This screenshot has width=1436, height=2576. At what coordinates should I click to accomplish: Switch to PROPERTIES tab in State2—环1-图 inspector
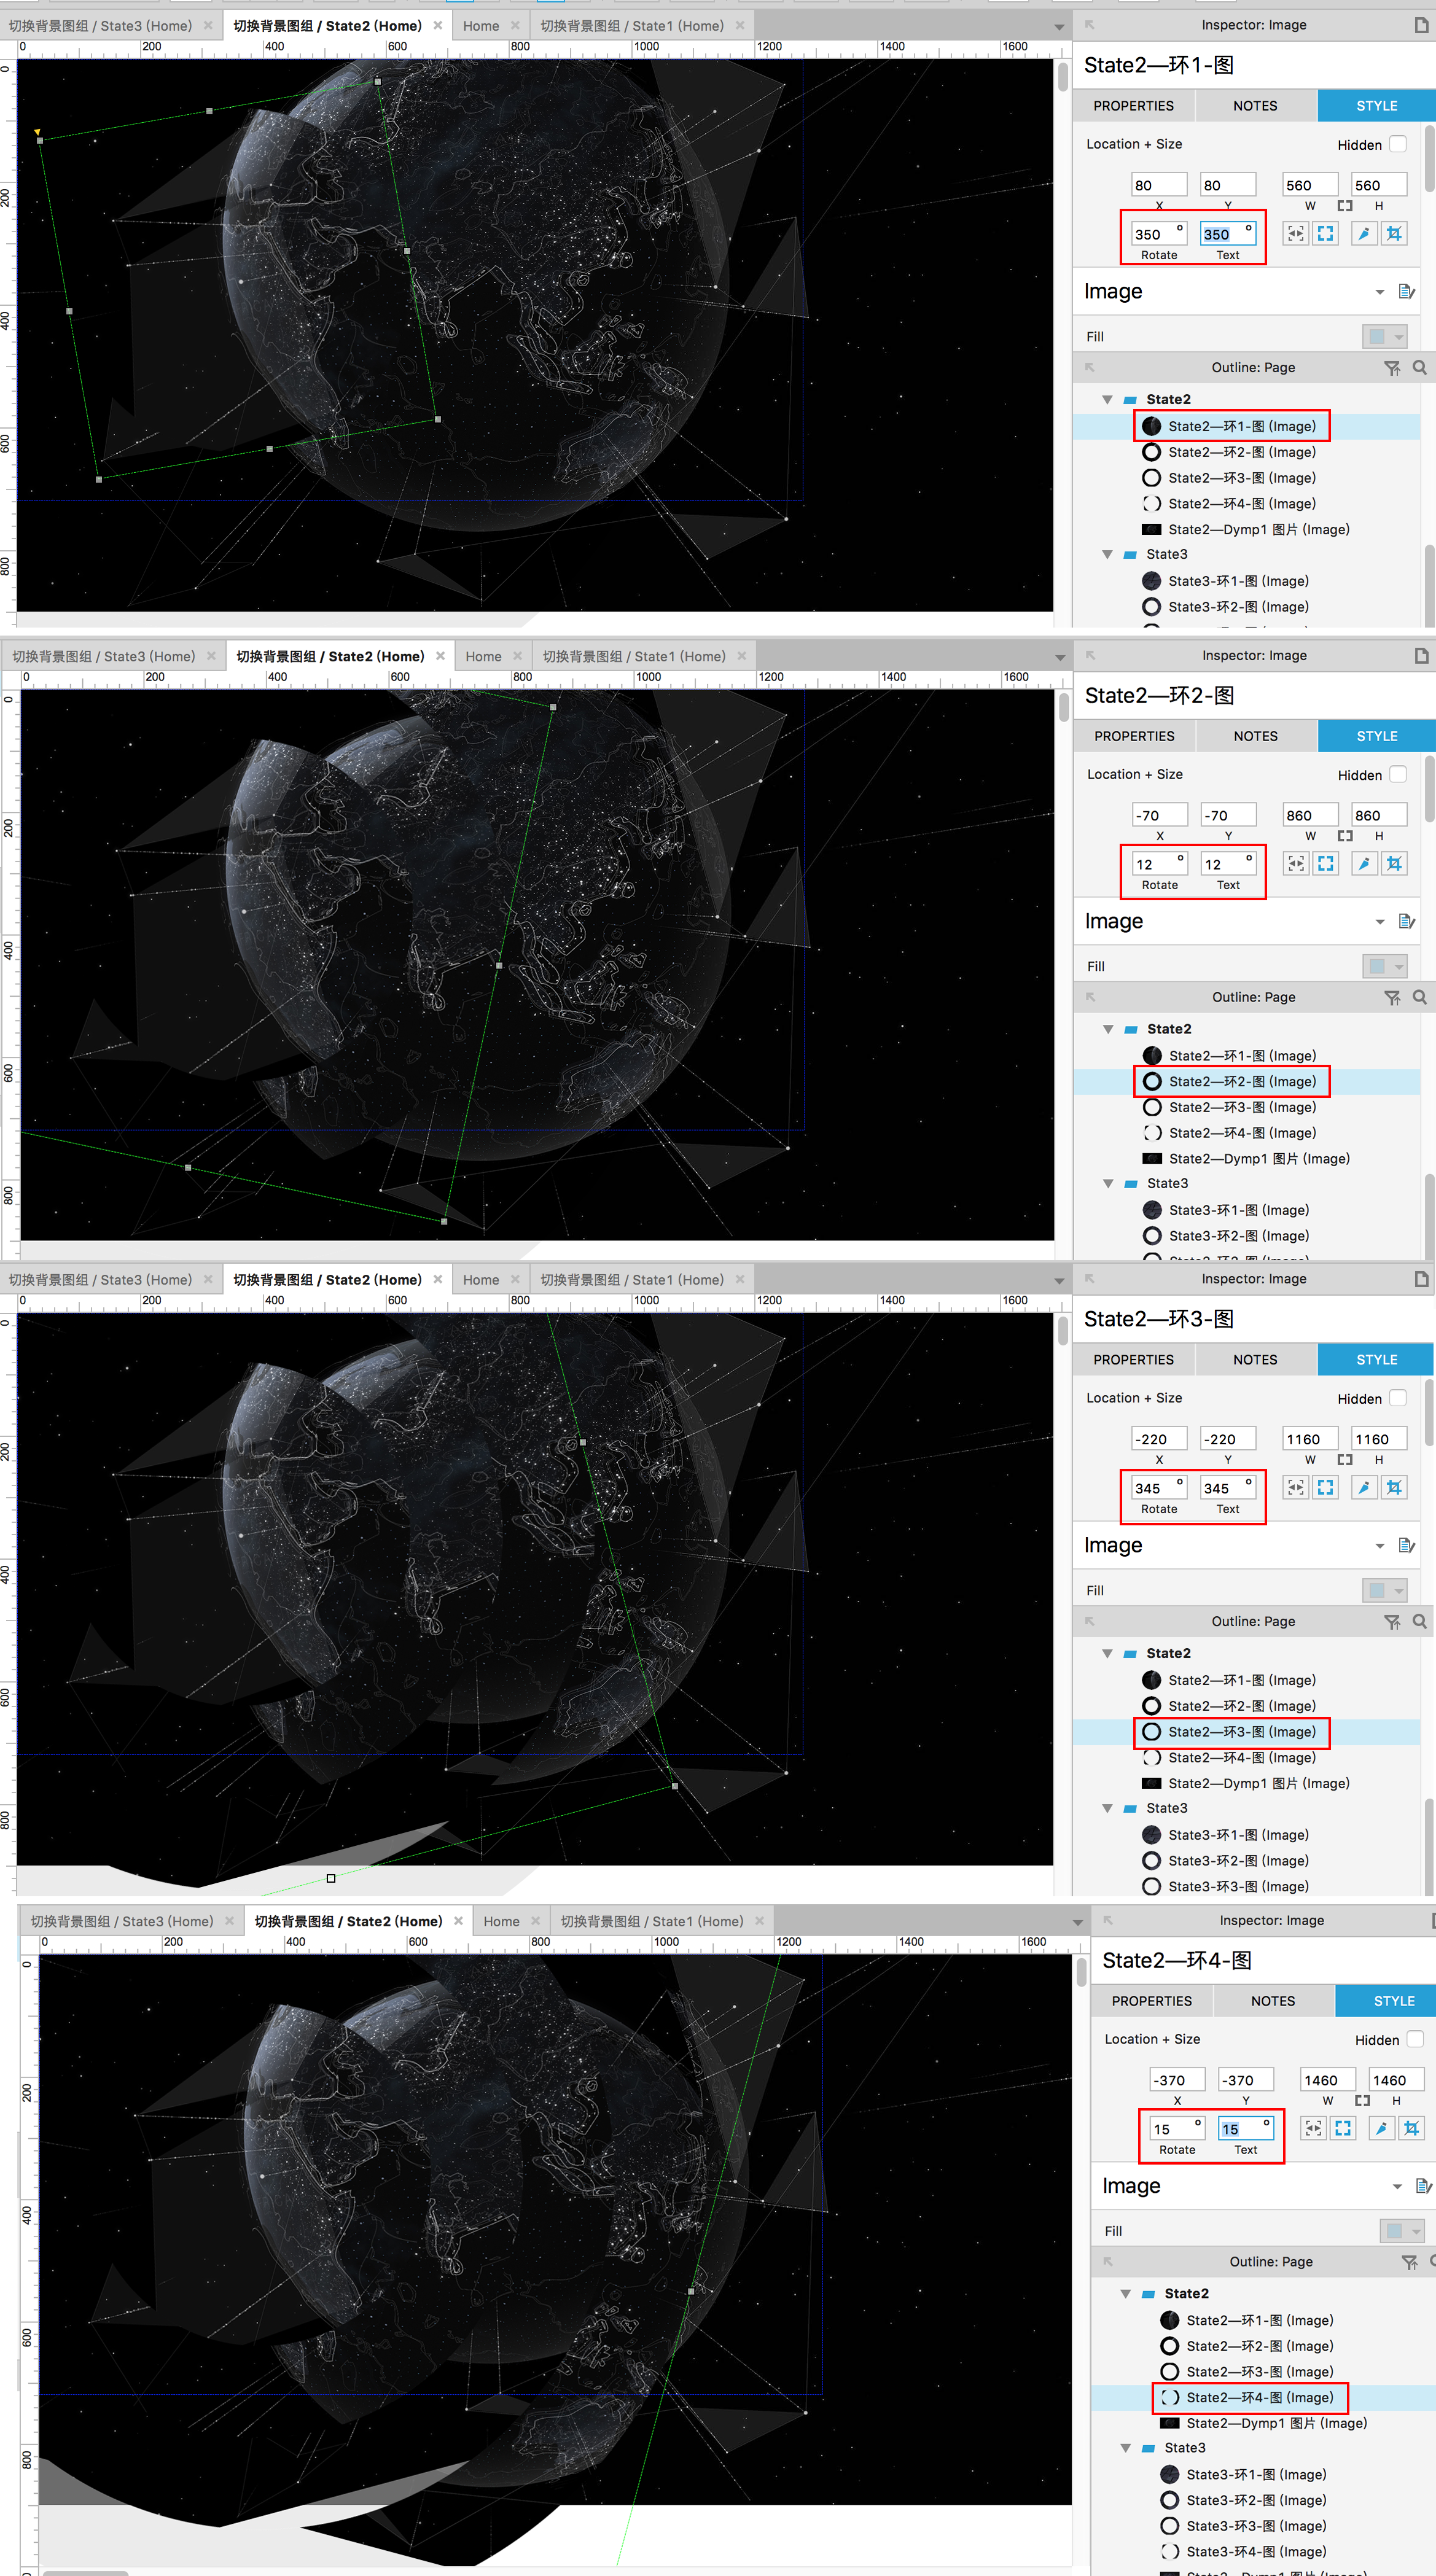click(x=1133, y=106)
